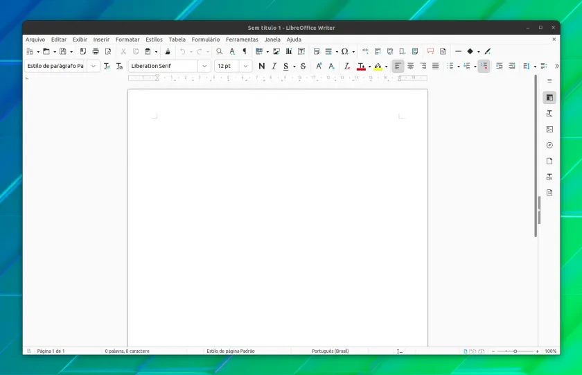This screenshot has width=582, height=375.
Task: Insert a comment using the comment icon
Action: [430, 51]
